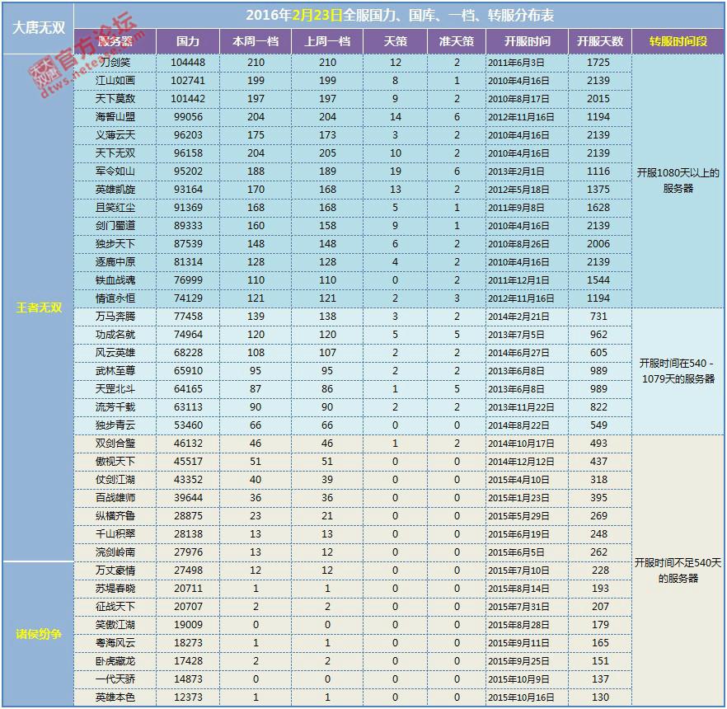
Task: Click the 双剑合璧 server name
Action: (x=115, y=444)
